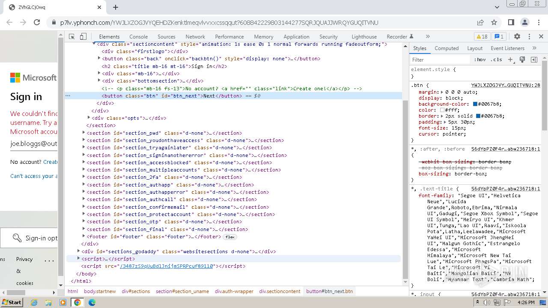Select the Layout tab

pos(475,48)
